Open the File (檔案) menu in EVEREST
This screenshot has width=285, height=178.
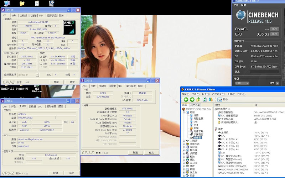click(185, 94)
